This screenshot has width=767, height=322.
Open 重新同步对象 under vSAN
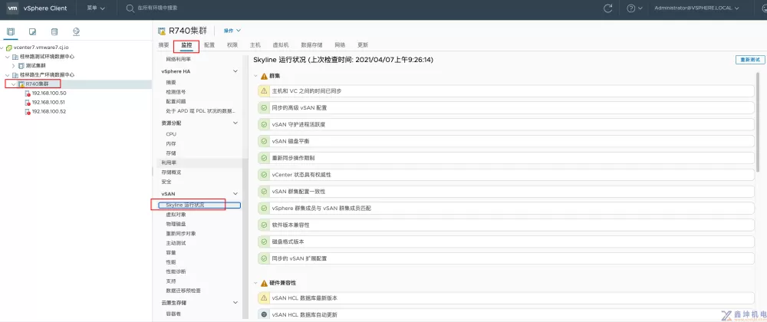point(181,234)
